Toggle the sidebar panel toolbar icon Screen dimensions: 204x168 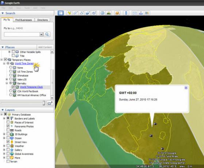click(61, 13)
